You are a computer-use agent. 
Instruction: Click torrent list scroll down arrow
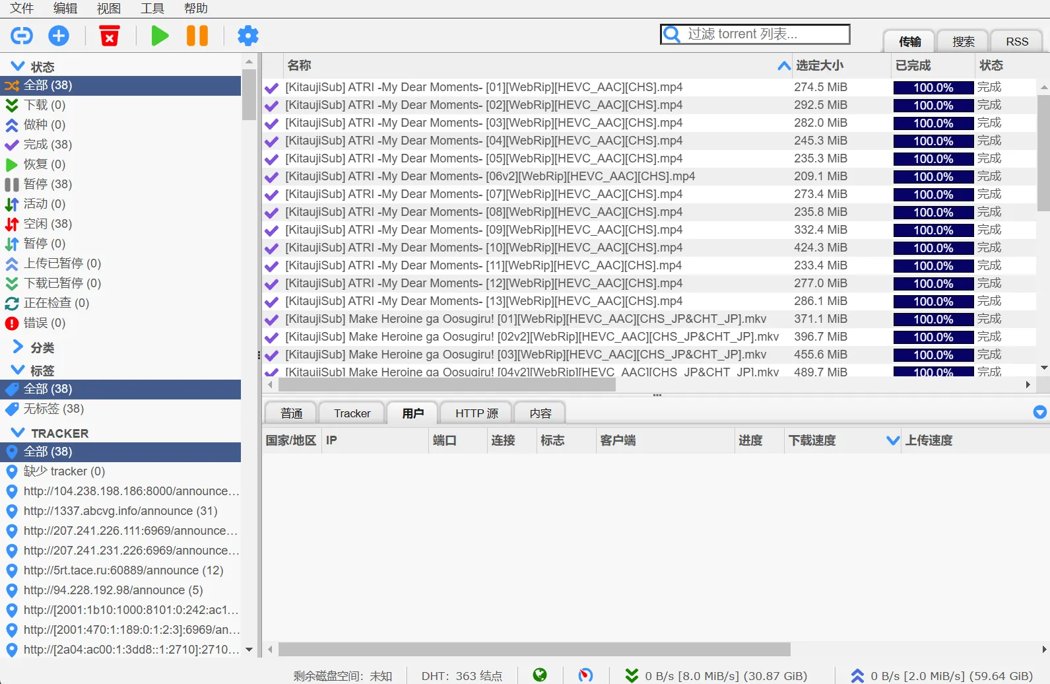tap(1044, 368)
